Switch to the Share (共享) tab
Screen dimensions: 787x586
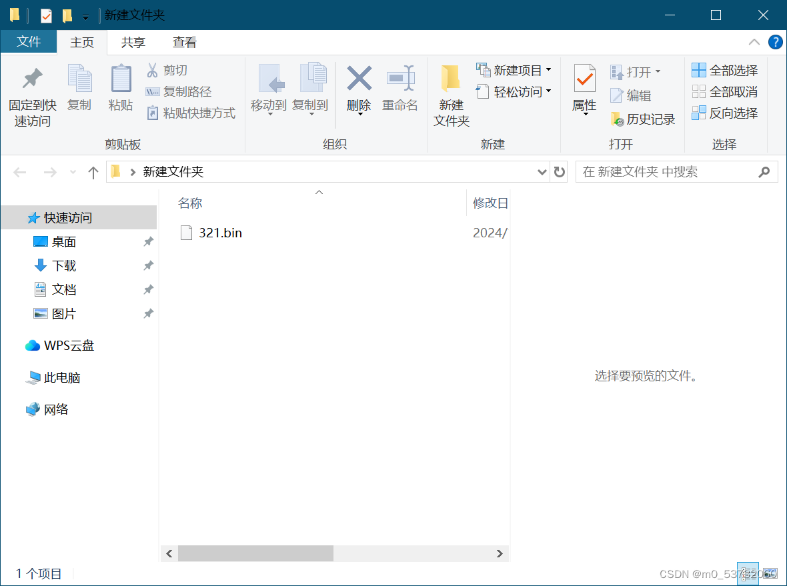(x=133, y=42)
